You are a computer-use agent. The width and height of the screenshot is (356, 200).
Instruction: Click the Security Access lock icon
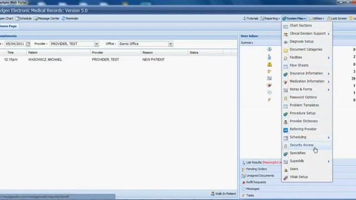coord(285,146)
